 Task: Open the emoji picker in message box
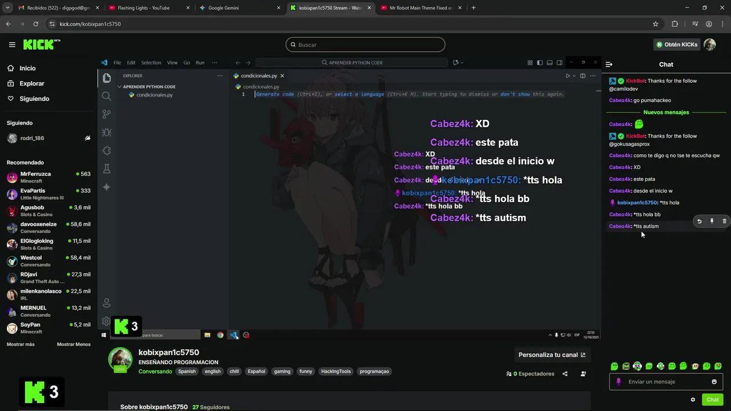click(x=714, y=381)
